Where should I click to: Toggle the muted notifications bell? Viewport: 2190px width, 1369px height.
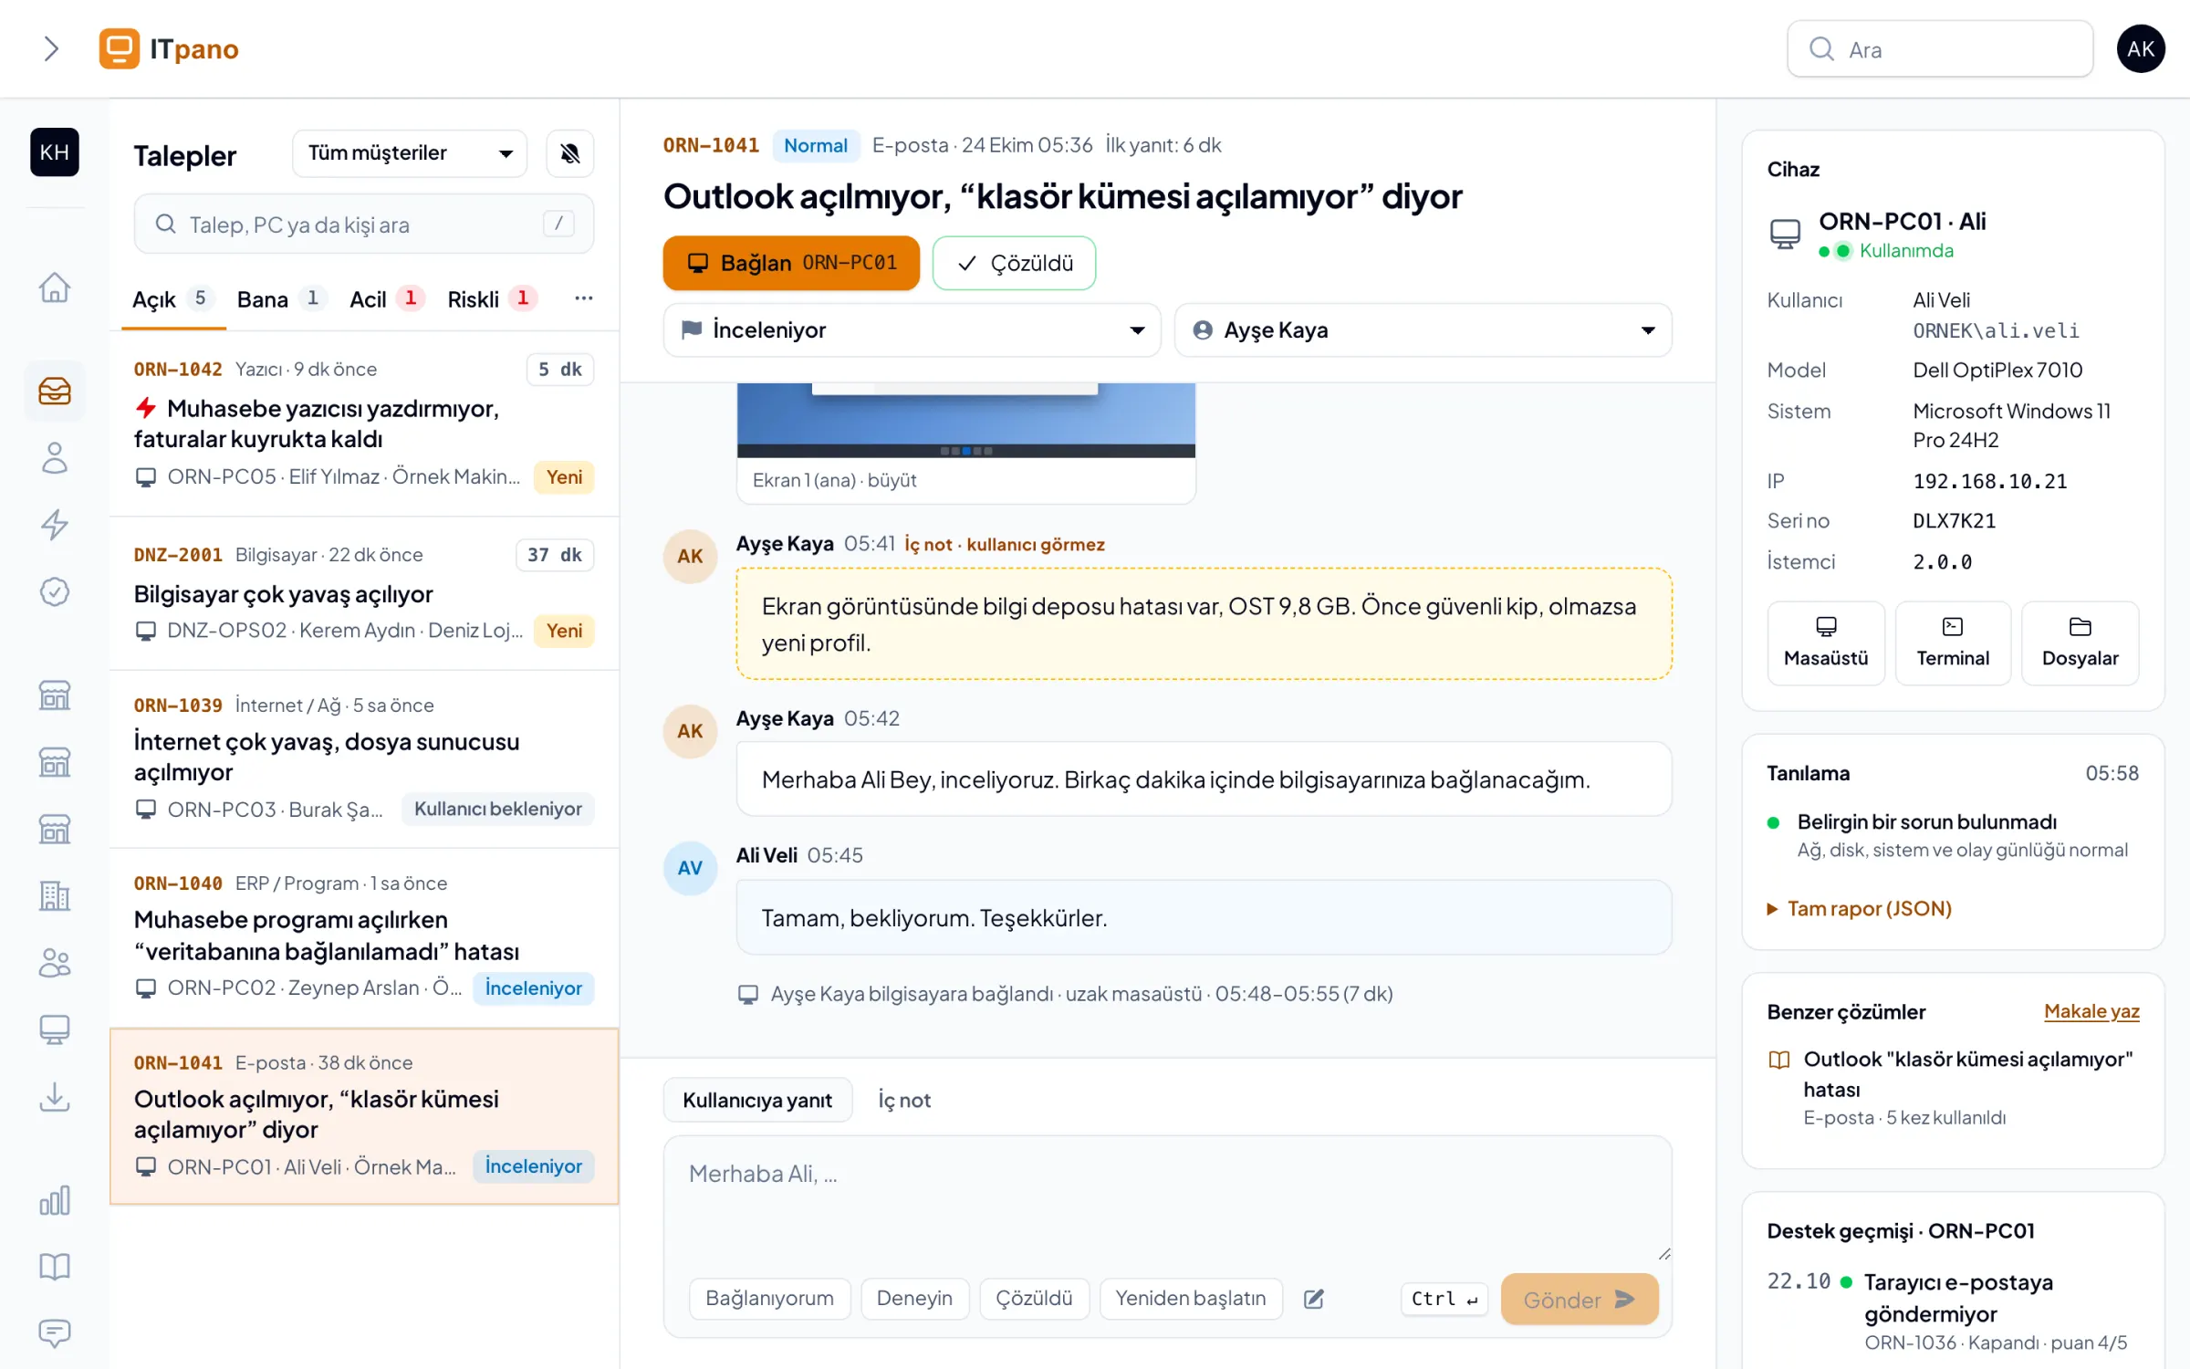pos(570,153)
